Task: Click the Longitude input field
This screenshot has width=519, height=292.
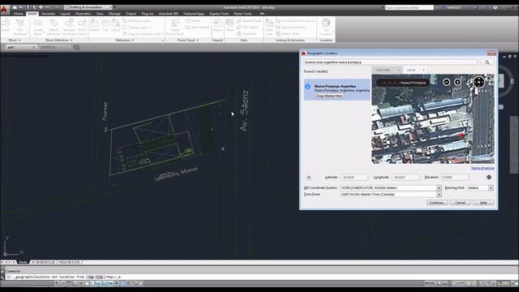Action: pos(405,177)
